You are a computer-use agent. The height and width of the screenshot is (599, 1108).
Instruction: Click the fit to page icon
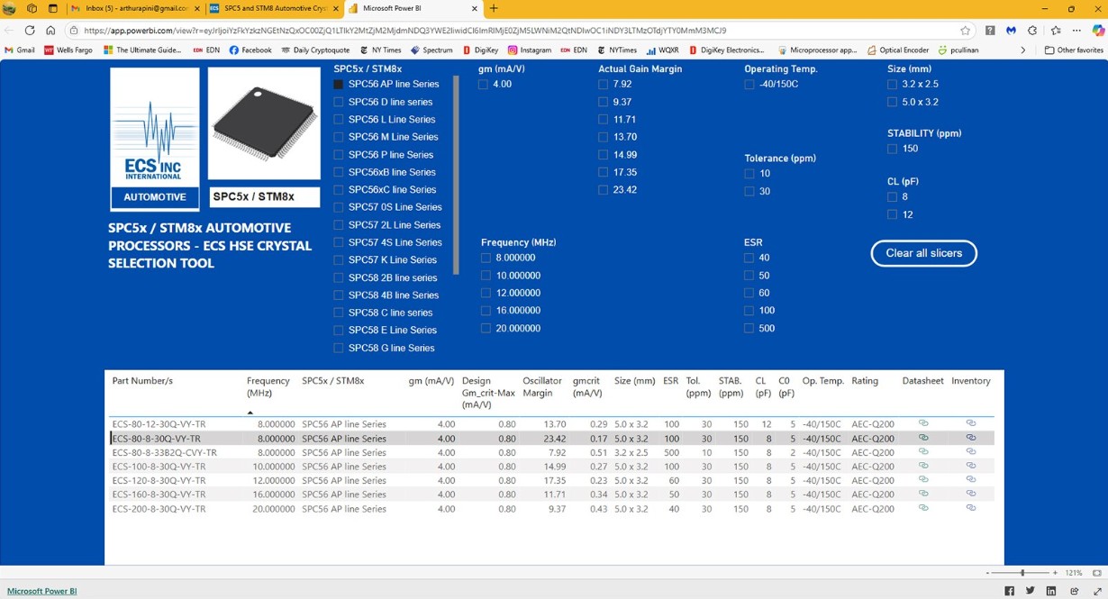[1096, 573]
